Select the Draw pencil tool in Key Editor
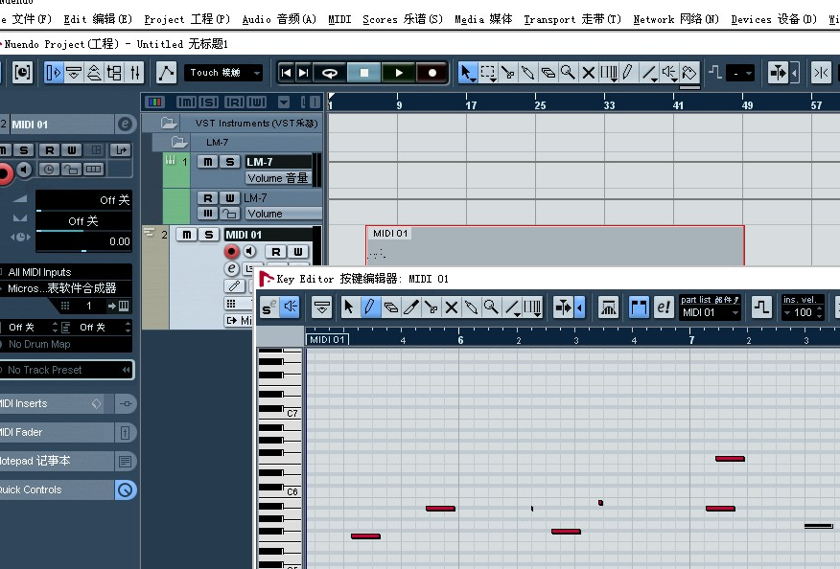Viewport: 840px width, 569px height. tap(369, 307)
